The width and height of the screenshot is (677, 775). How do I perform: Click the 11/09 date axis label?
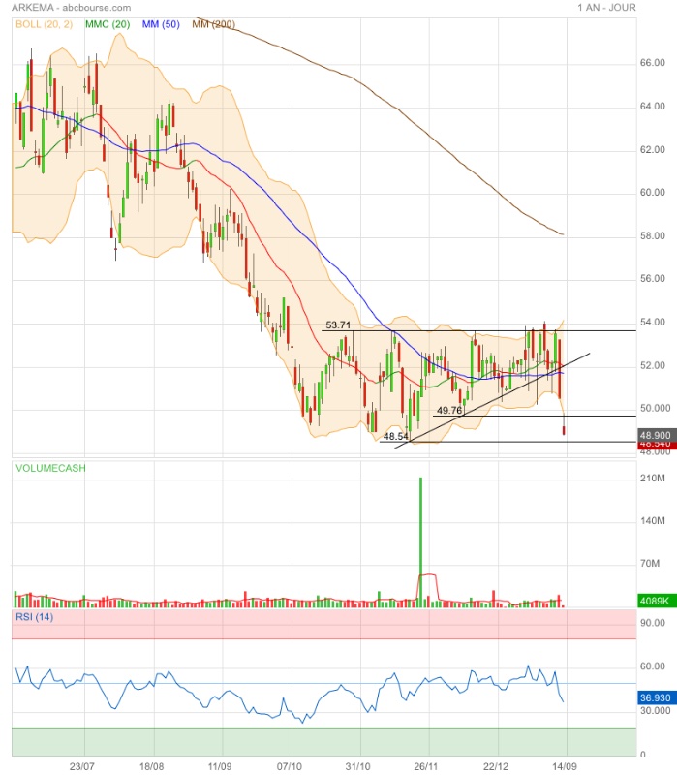tap(220, 766)
